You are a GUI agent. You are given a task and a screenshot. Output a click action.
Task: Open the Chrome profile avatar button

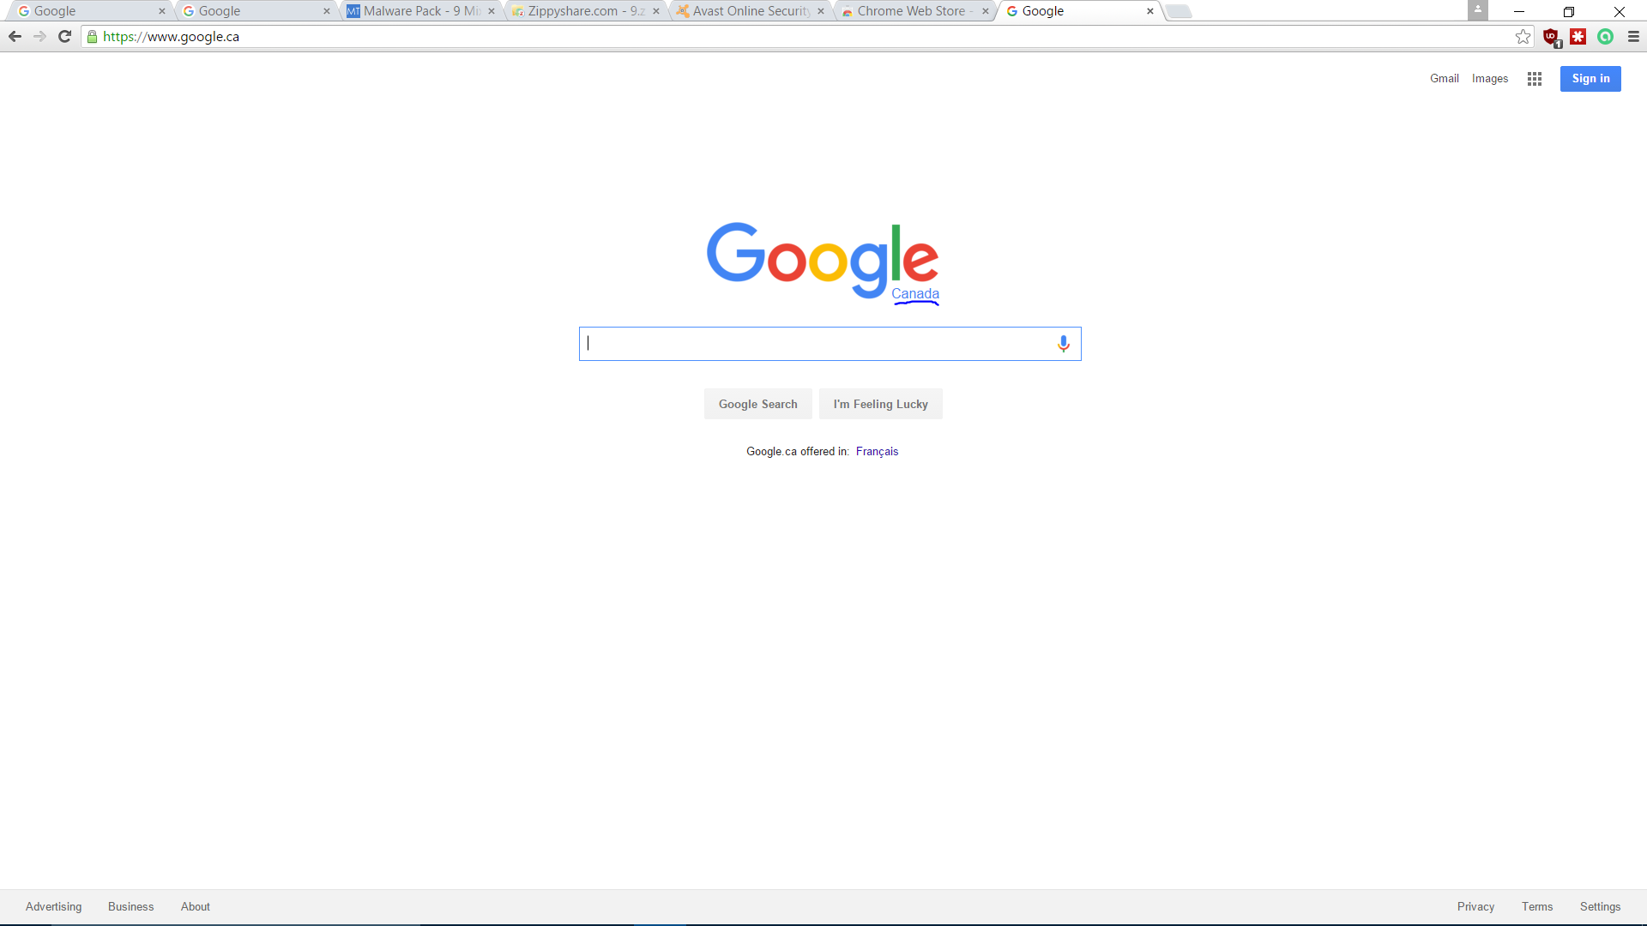[x=1477, y=10]
